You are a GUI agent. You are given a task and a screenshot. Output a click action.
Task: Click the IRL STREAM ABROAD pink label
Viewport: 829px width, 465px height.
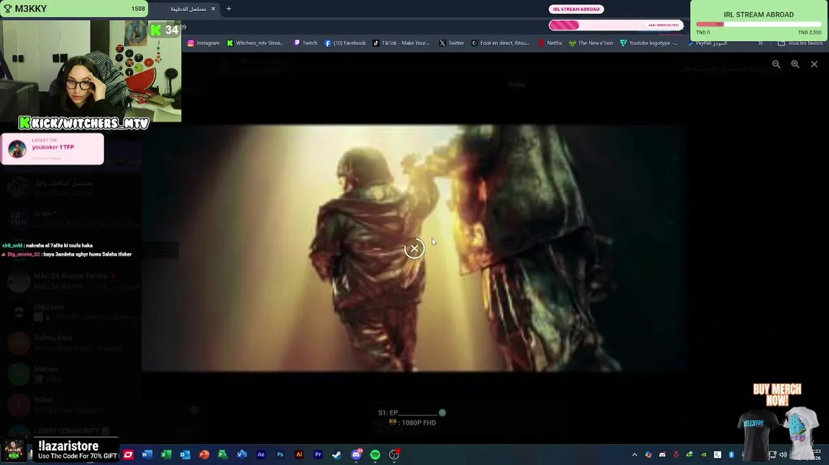coord(576,9)
